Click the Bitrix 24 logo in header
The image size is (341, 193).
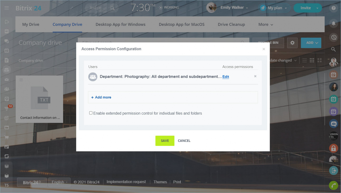coord(28,8)
